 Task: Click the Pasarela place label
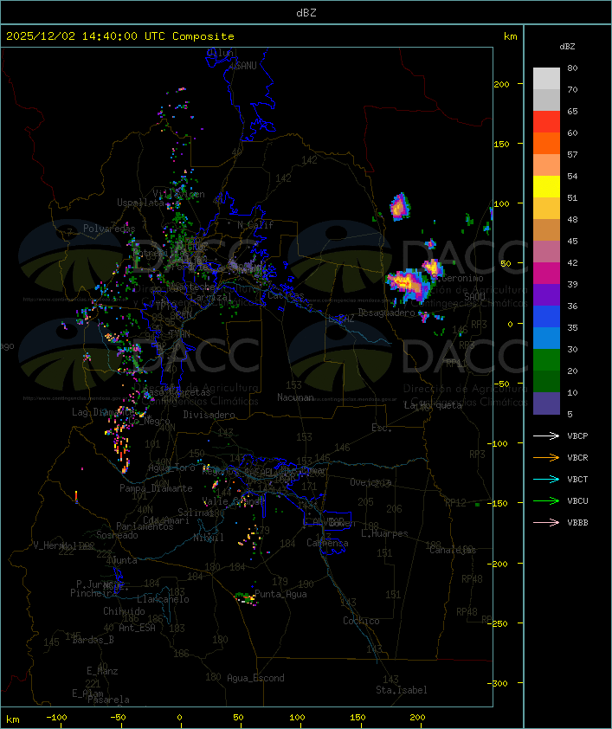coord(109,700)
